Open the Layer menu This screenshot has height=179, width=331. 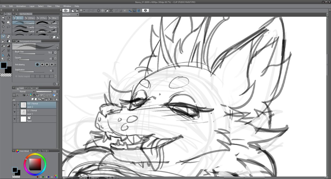coord(32,6)
